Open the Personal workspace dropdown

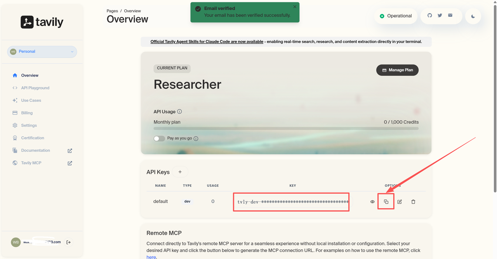point(42,52)
